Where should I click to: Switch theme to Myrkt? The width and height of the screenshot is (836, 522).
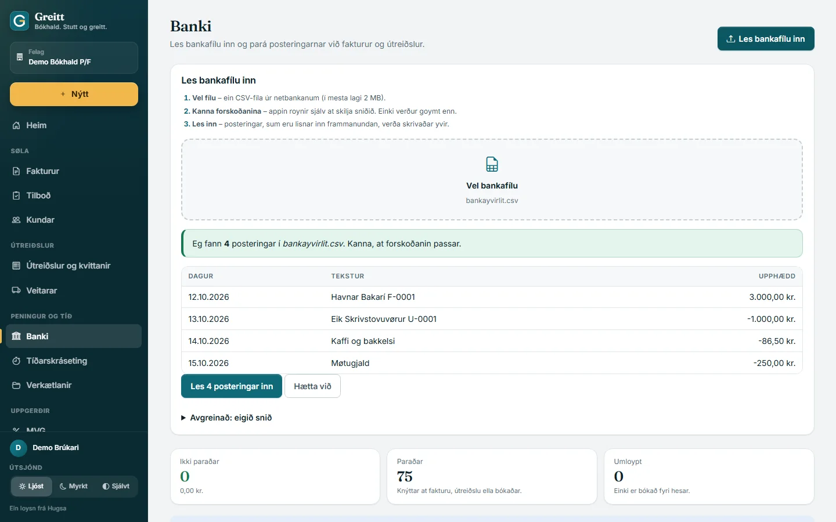coord(74,486)
